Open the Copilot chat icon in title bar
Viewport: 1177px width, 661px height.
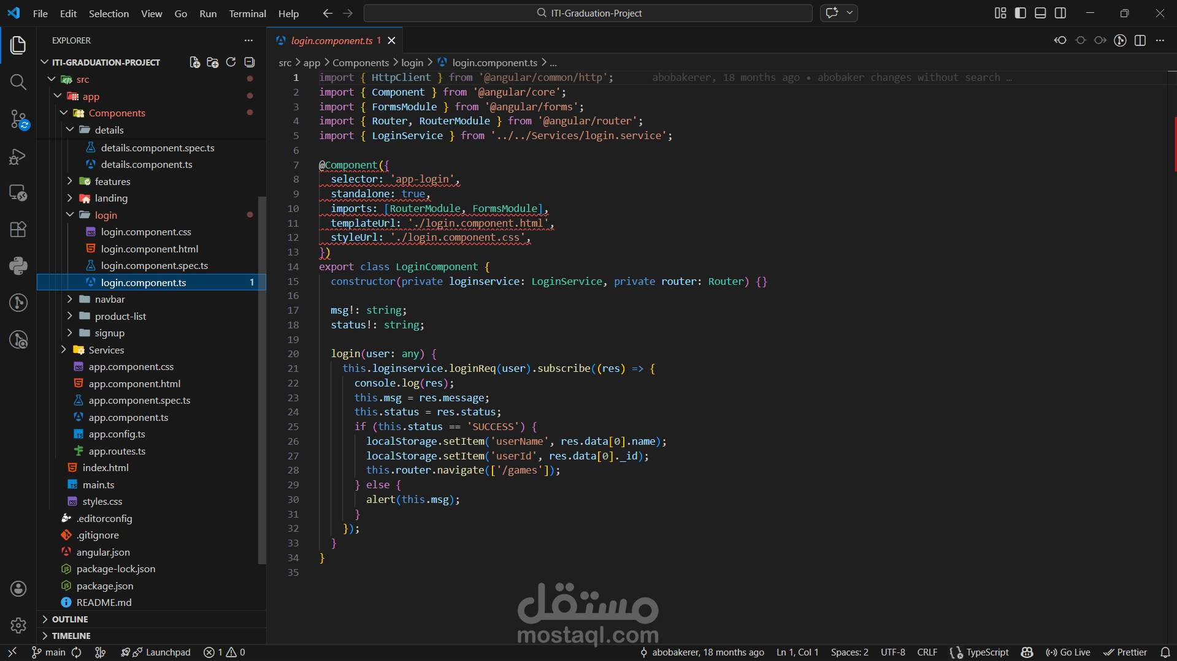832,13
